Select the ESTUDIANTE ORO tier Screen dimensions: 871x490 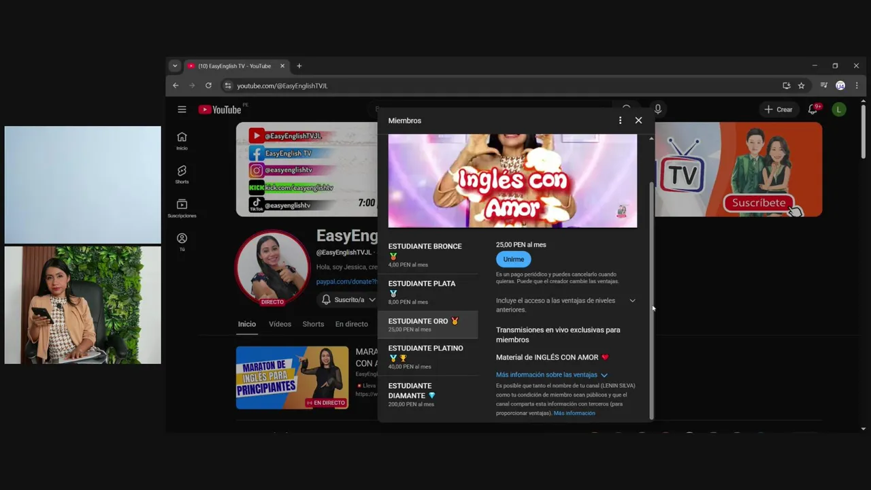pyautogui.click(x=428, y=325)
